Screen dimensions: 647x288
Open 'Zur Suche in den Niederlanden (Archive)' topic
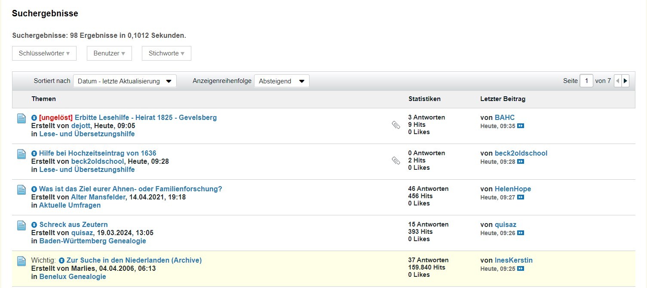point(134,260)
